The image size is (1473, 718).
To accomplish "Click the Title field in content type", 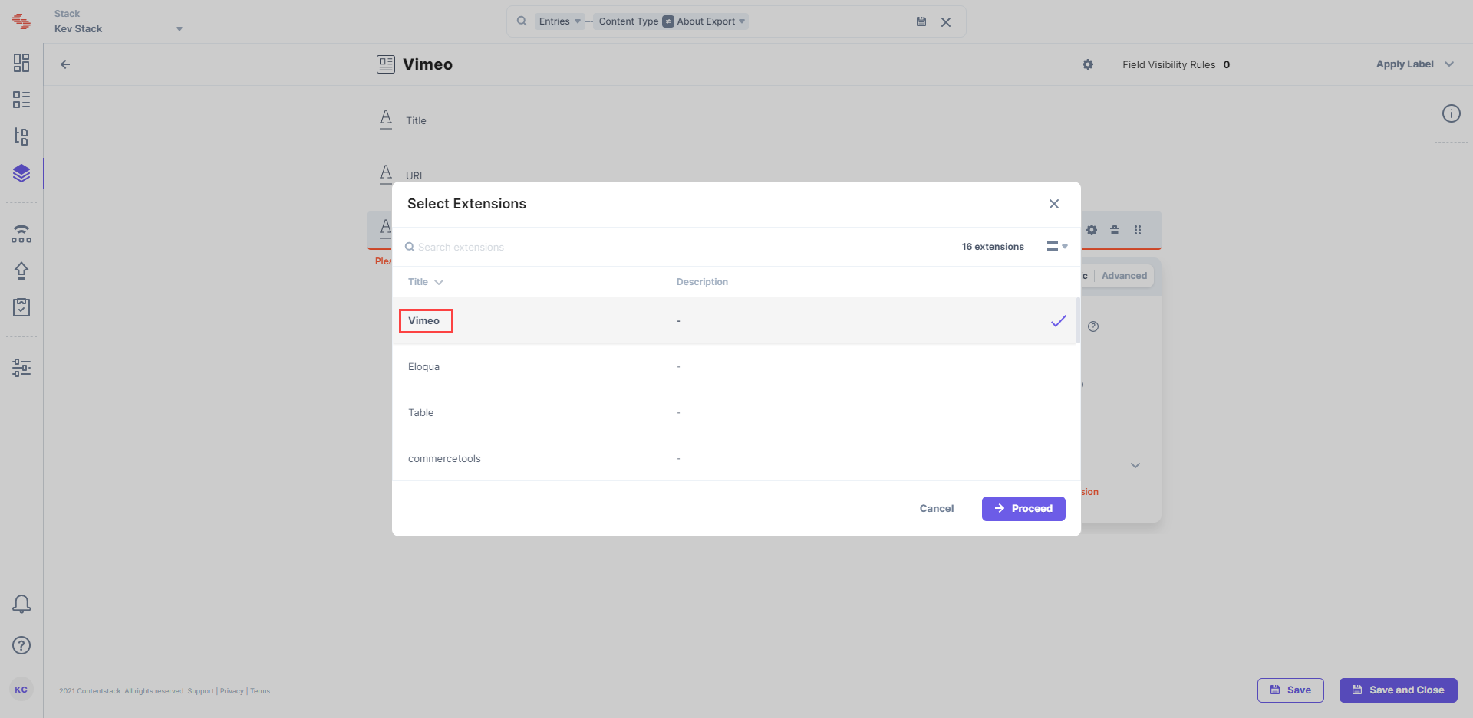I will coord(416,120).
